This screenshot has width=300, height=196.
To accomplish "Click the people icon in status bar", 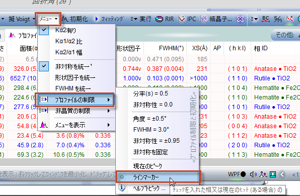I will click(263, 174).
